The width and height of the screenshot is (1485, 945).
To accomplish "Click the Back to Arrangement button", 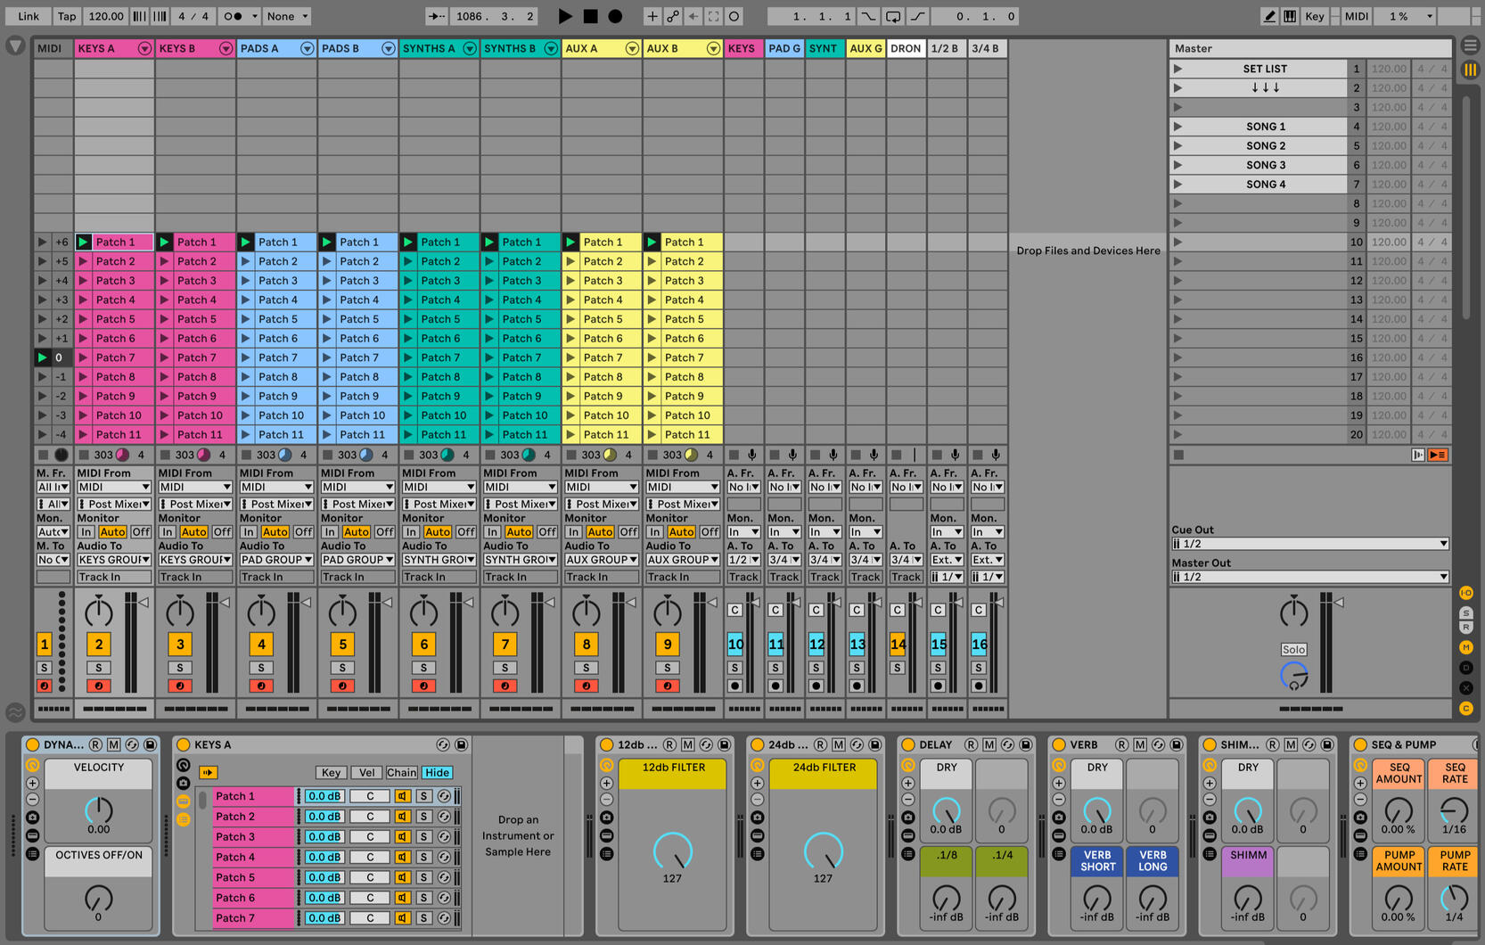I will 1437,455.
